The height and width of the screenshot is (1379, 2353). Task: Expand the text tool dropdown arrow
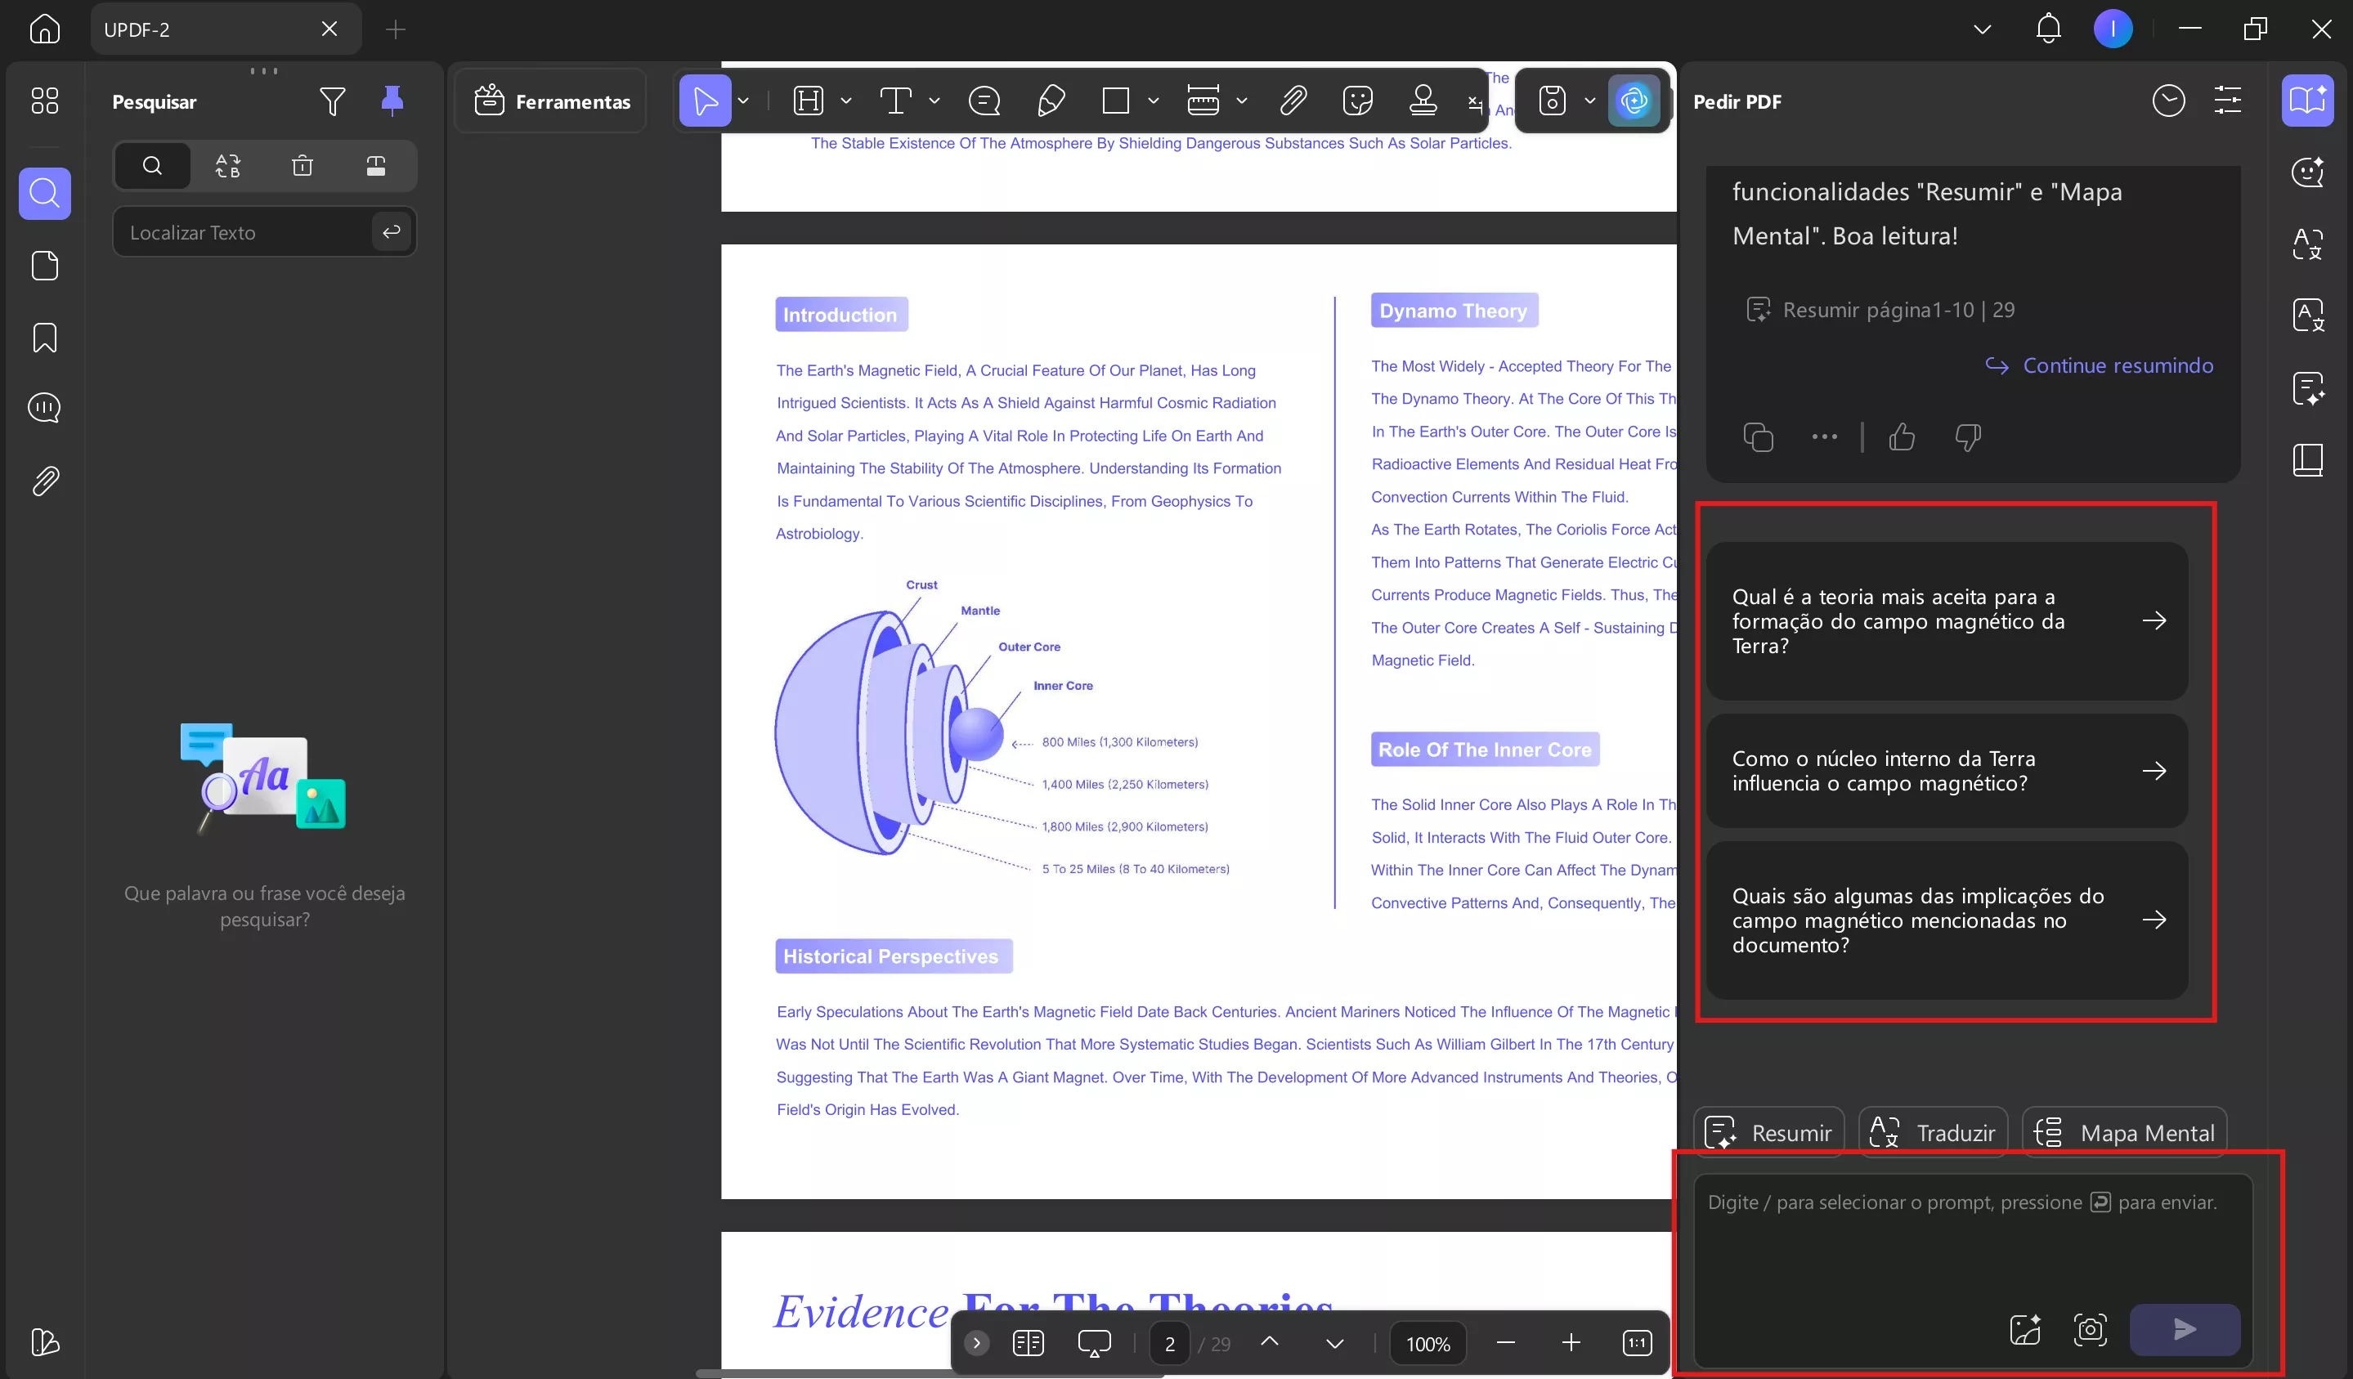point(934,101)
